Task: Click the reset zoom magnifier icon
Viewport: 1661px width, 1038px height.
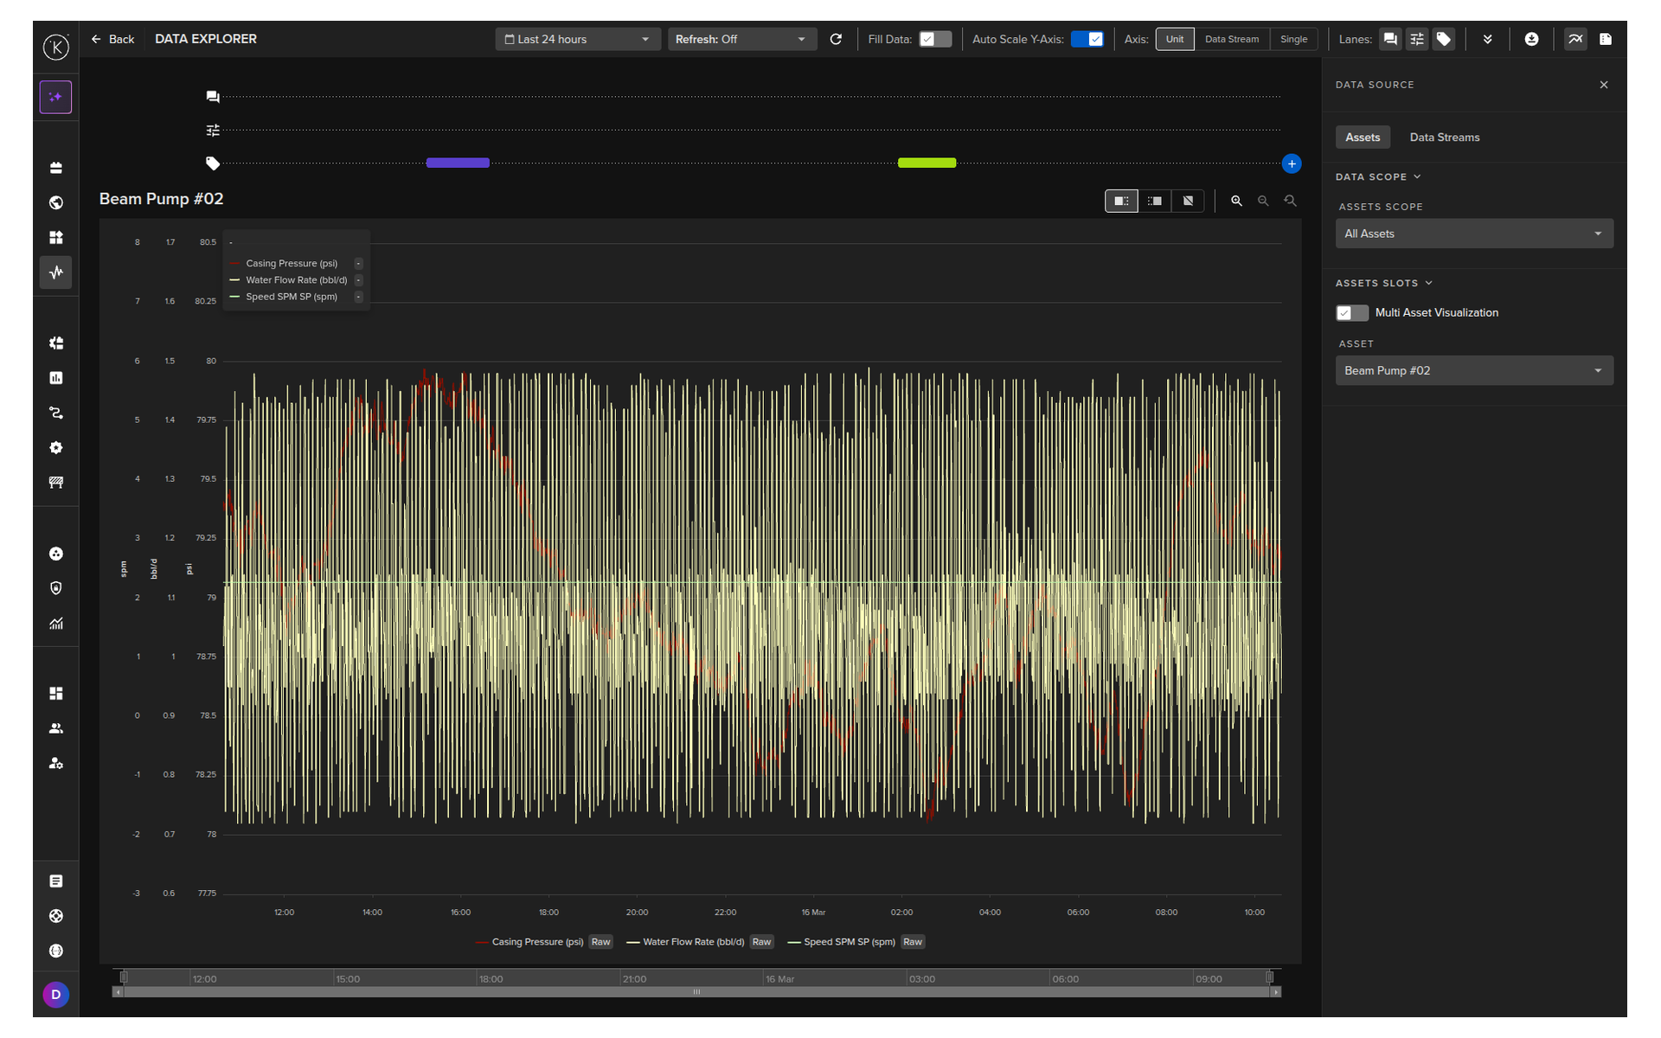Action: click(x=1290, y=201)
